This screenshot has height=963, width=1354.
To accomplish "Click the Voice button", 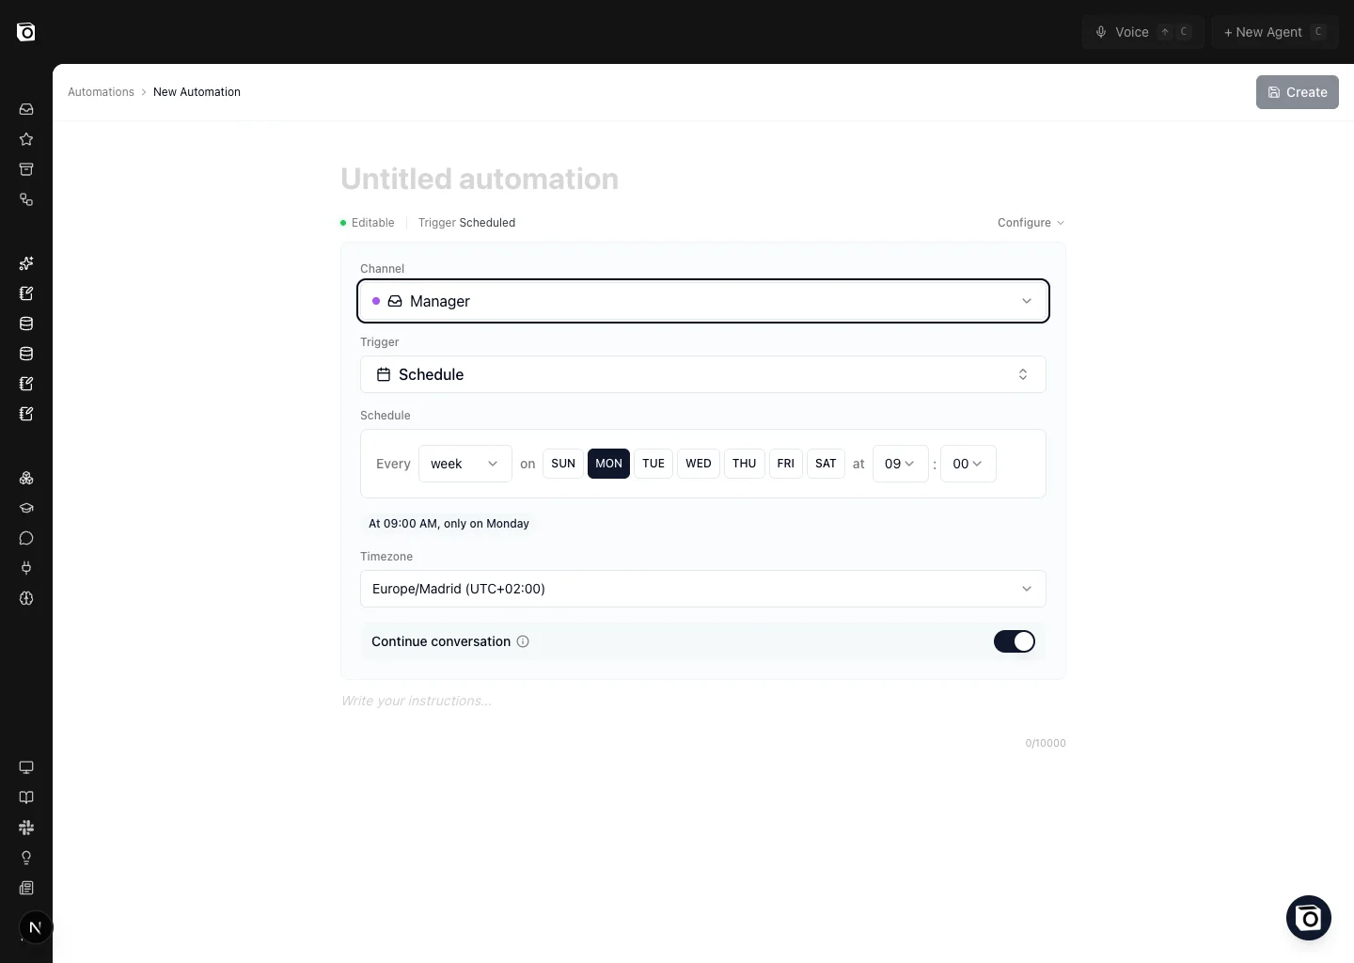I will (x=1143, y=32).
